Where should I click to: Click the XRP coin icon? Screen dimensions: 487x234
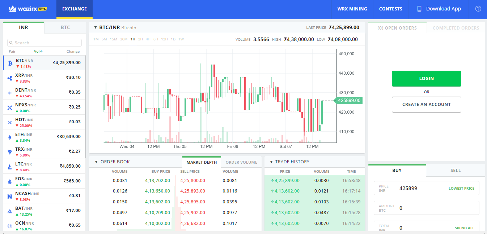click(10, 78)
